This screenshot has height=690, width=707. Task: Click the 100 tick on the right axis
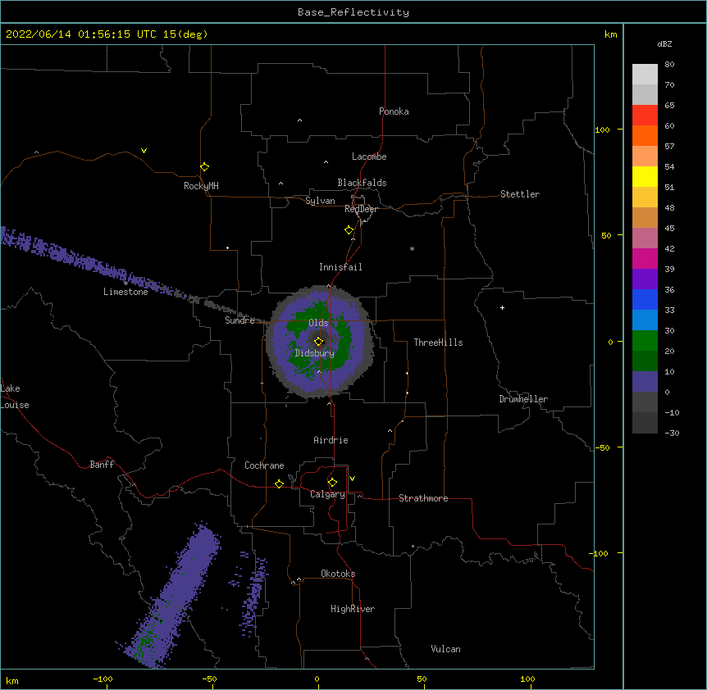point(602,129)
